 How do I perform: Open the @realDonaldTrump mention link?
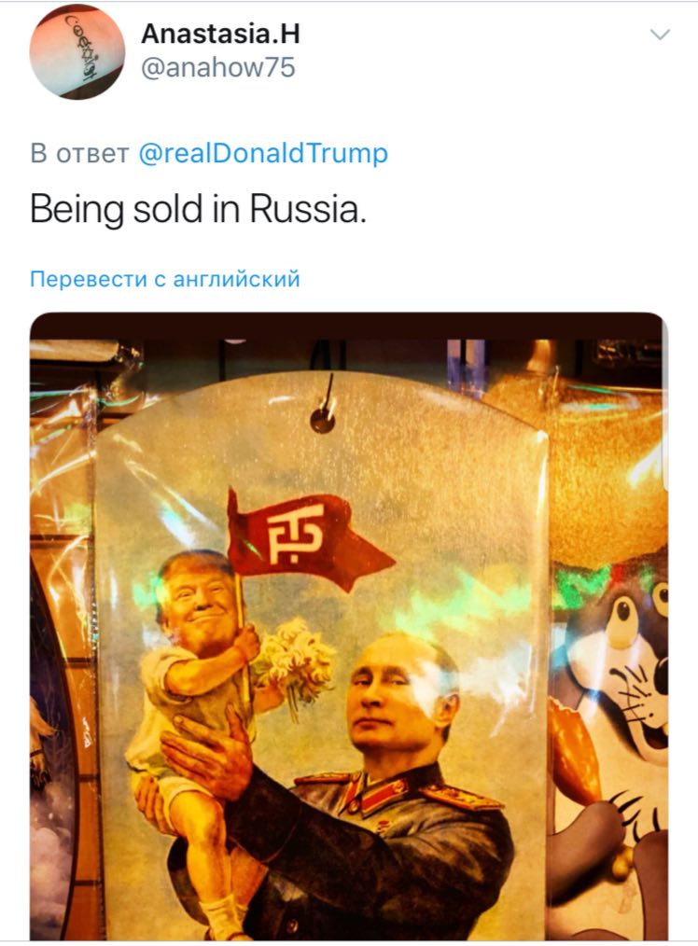click(263, 153)
